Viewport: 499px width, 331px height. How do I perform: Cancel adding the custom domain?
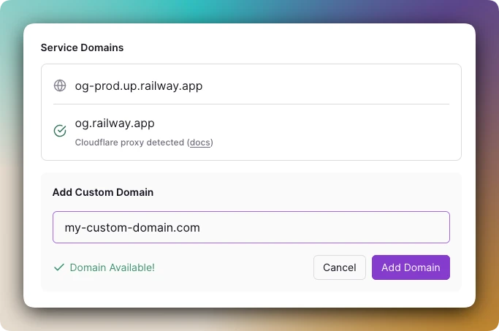340,267
